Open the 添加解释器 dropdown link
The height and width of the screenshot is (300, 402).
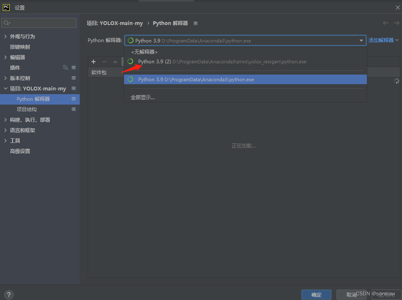(x=383, y=40)
